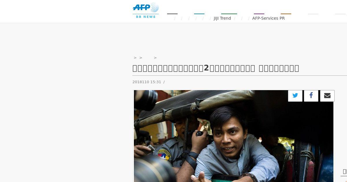Viewport: 347px width, 182px height.
Task: Click the last breadcrumb arrow above headline
Action: (155, 58)
